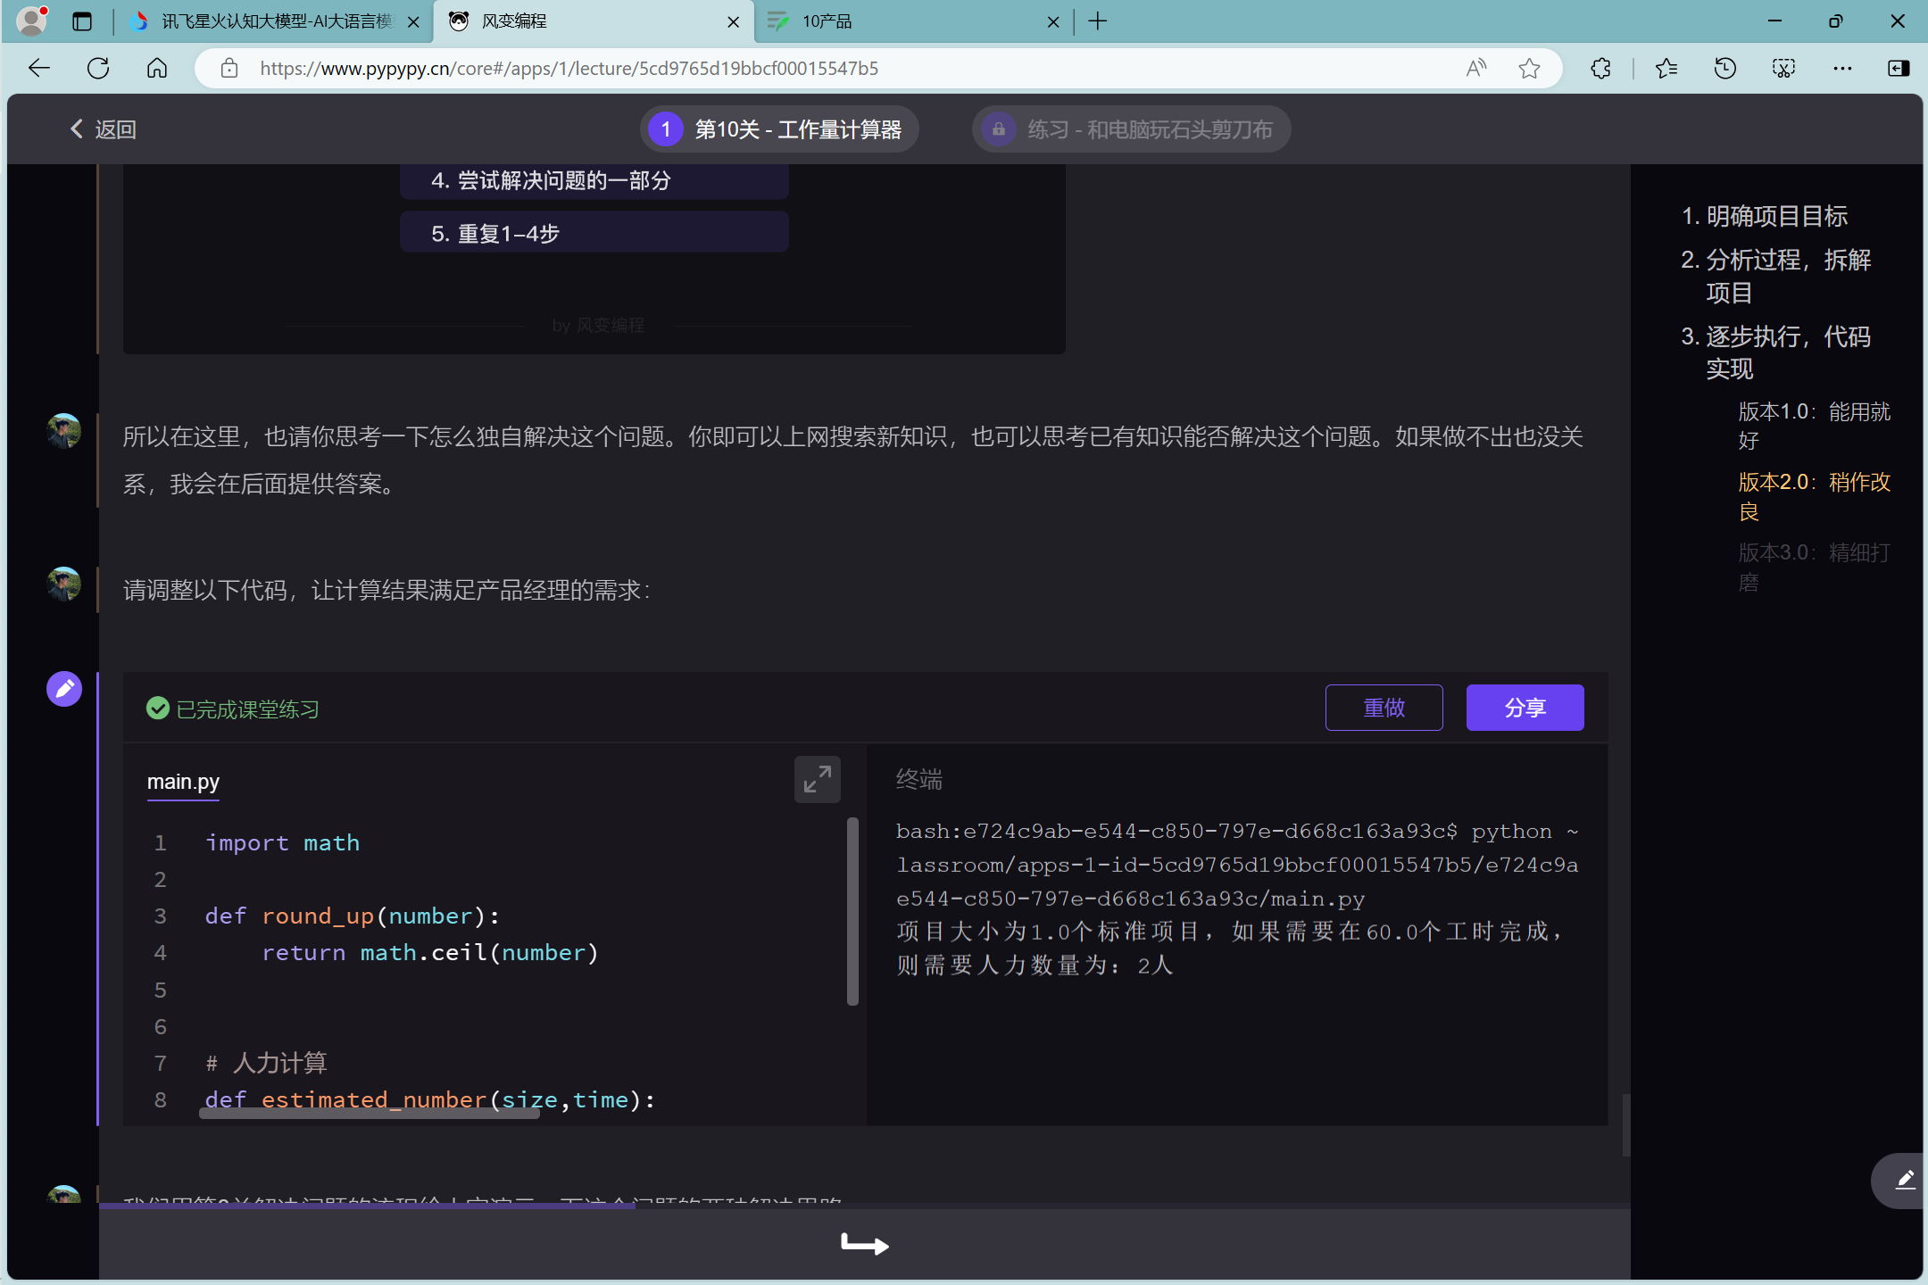Click step 4. 尝试解决问题的一部分
This screenshot has height=1285, width=1928.
pos(594,180)
